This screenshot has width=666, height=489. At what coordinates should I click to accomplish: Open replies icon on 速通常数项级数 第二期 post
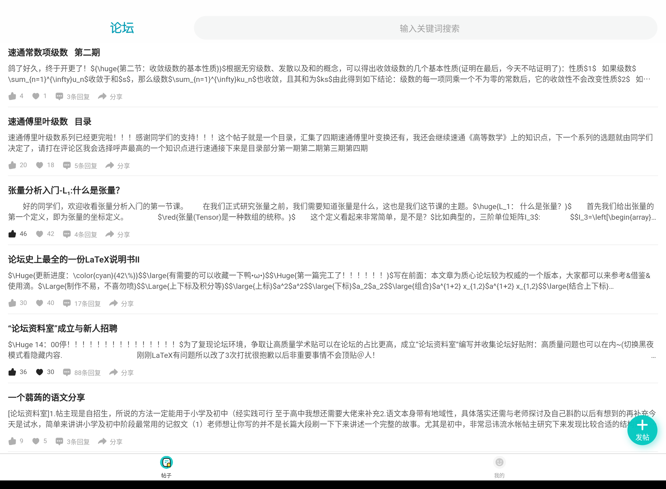click(59, 97)
